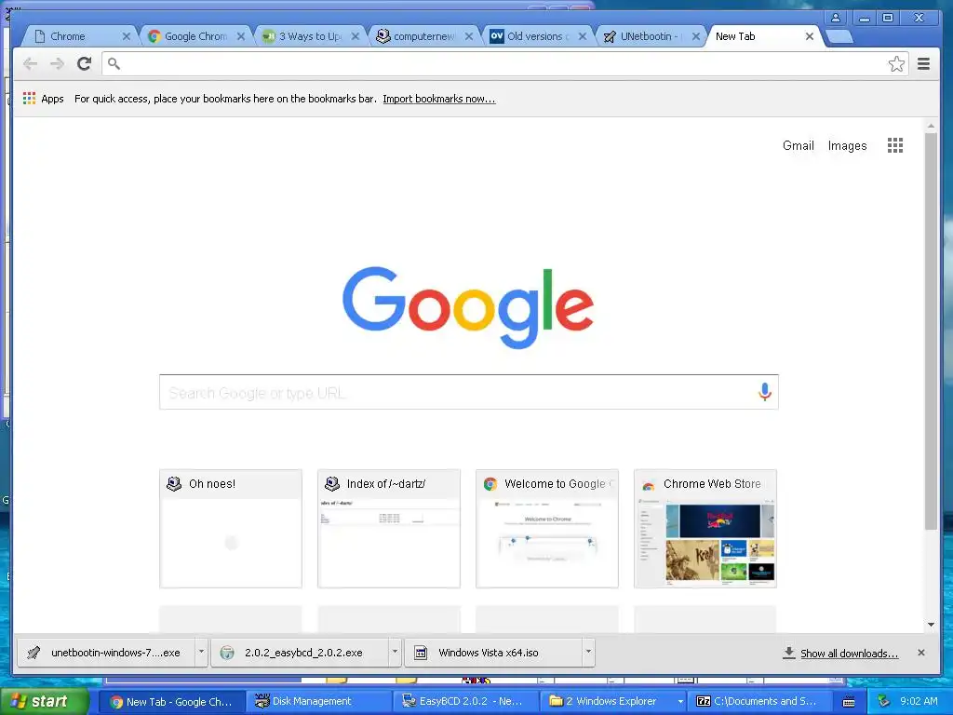The width and height of the screenshot is (953, 715).
Task: Click the scrollbar up arrow
Action: (931, 126)
